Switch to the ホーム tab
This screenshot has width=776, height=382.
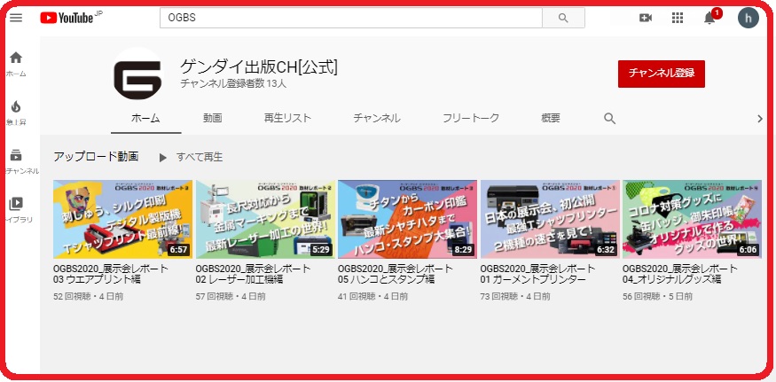click(x=145, y=118)
